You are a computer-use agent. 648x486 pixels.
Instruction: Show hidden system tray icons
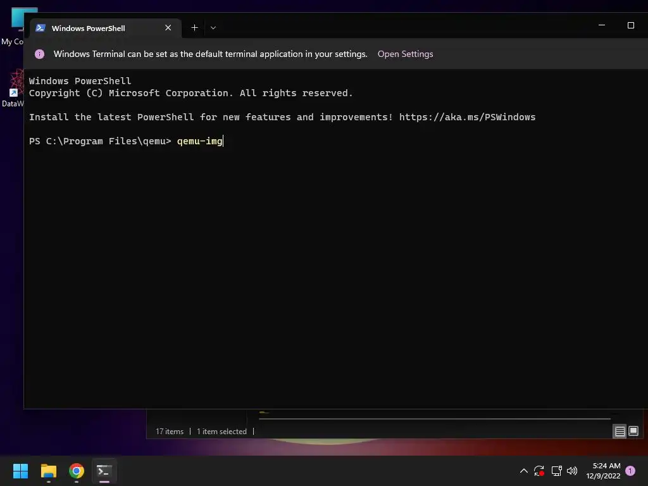(x=523, y=471)
